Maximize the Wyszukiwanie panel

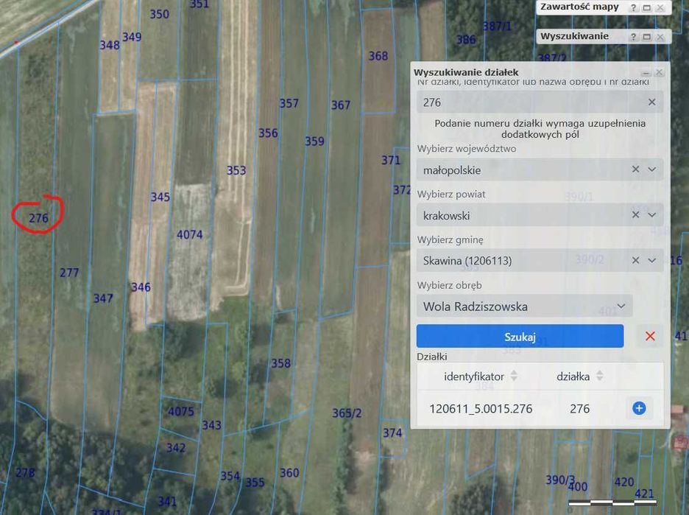(646, 37)
